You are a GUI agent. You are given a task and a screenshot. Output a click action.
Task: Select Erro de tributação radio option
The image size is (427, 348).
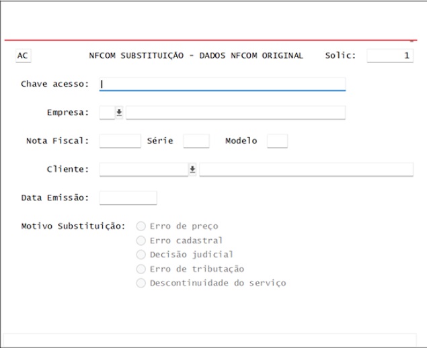(x=141, y=269)
